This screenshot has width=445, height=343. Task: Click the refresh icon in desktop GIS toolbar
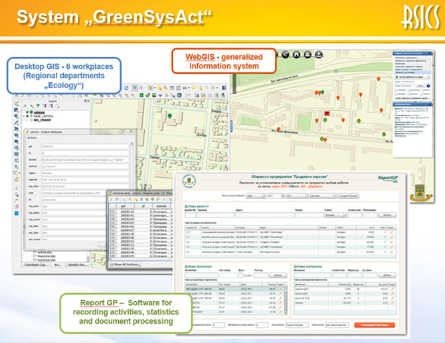127,88
